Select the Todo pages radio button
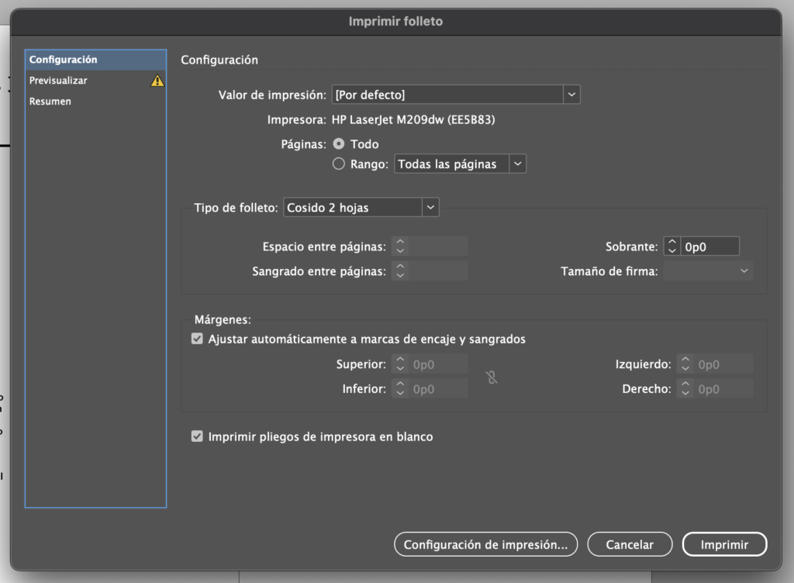 coord(339,144)
